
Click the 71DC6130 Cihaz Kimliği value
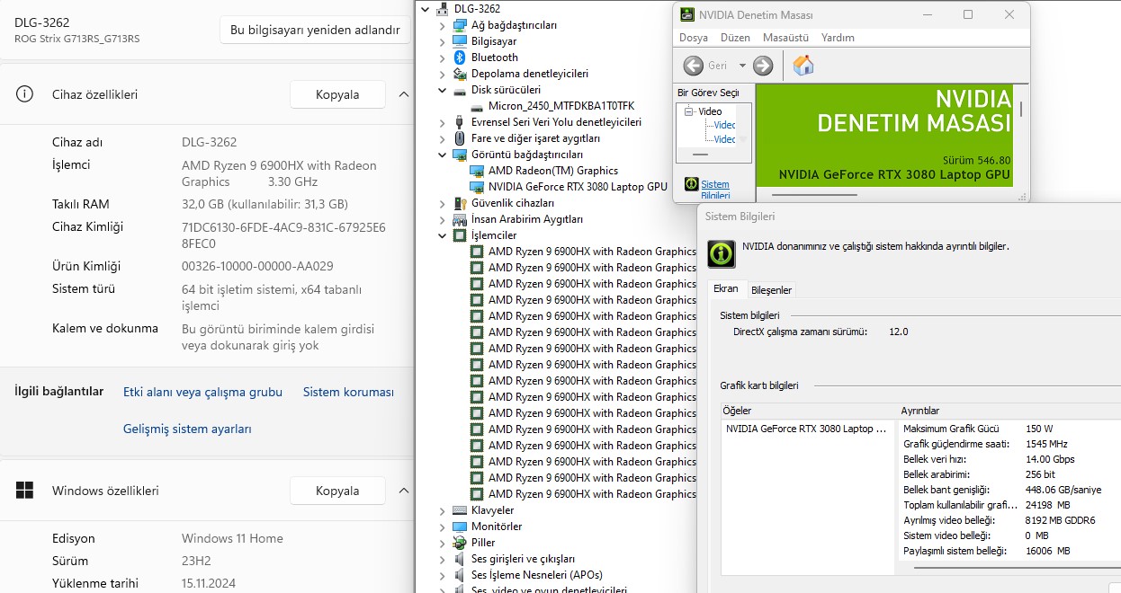tap(283, 235)
